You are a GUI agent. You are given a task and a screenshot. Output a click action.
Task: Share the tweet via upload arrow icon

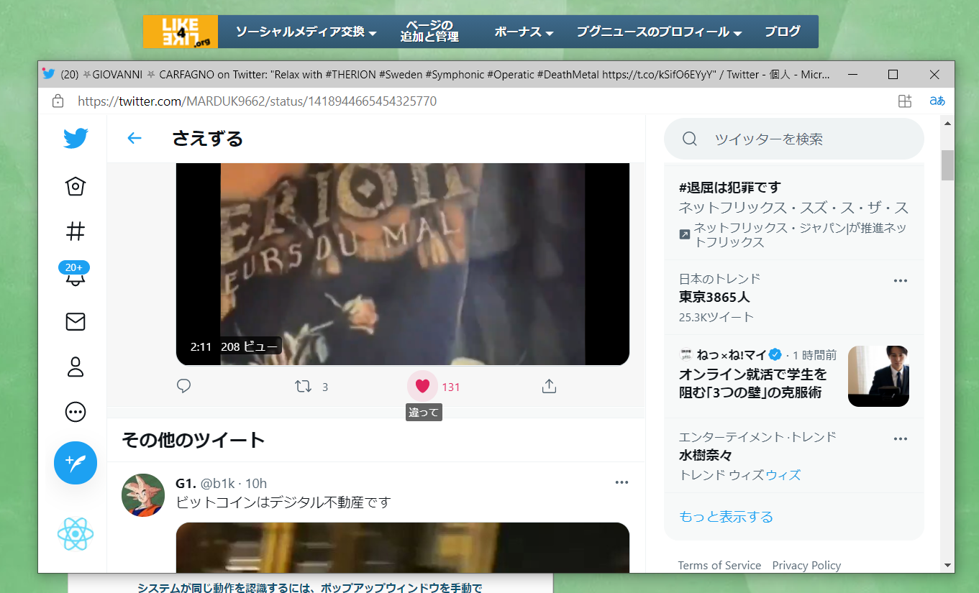(x=549, y=386)
